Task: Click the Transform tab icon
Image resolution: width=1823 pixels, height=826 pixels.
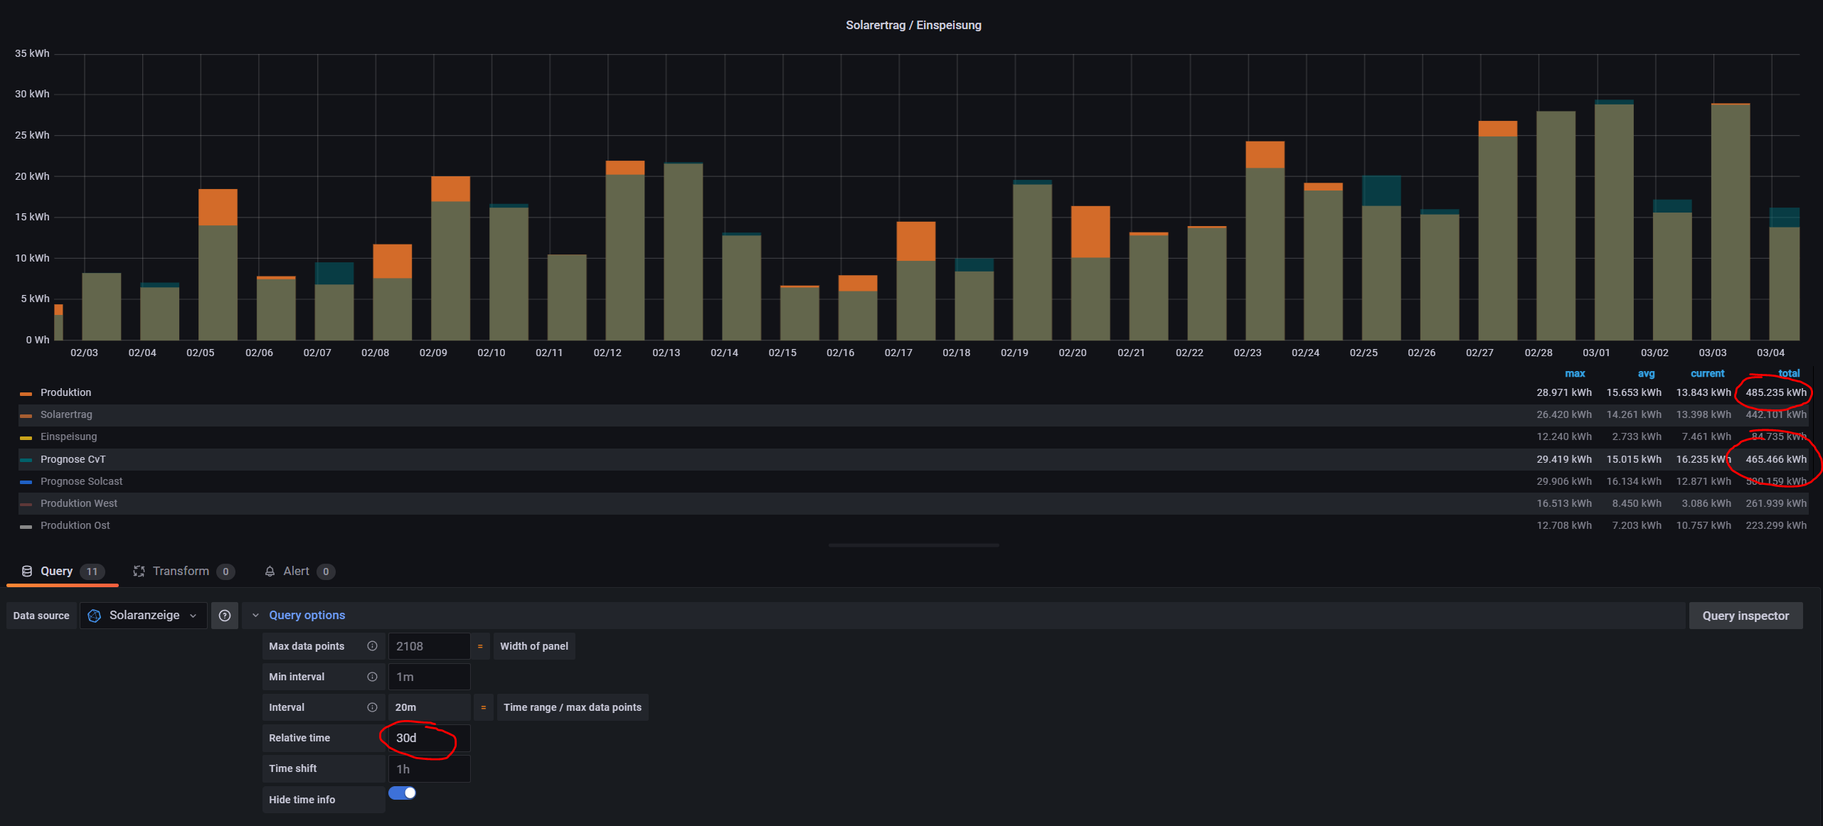Action: 139,572
